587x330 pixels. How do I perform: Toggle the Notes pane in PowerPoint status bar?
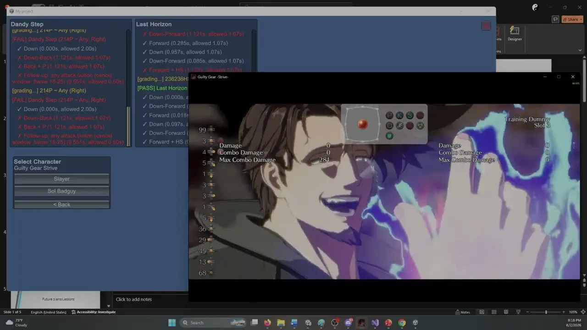click(x=463, y=312)
